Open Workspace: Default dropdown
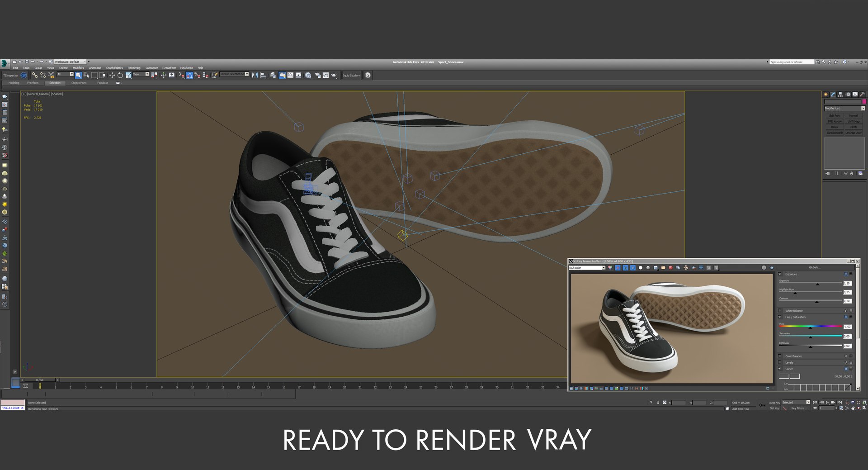Image resolution: width=868 pixels, height=470 pixels. pos(70,62)
